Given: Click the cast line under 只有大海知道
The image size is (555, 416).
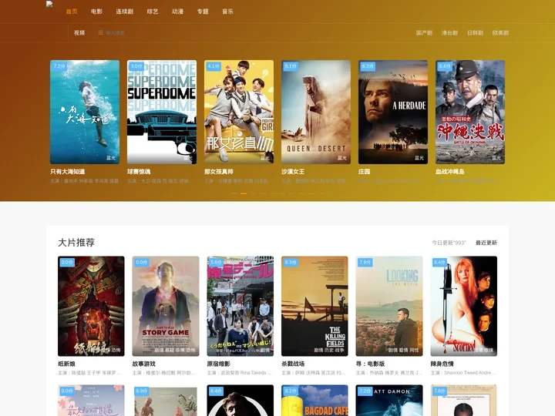Looking at the screenshot, I should [x=84, y=181].
